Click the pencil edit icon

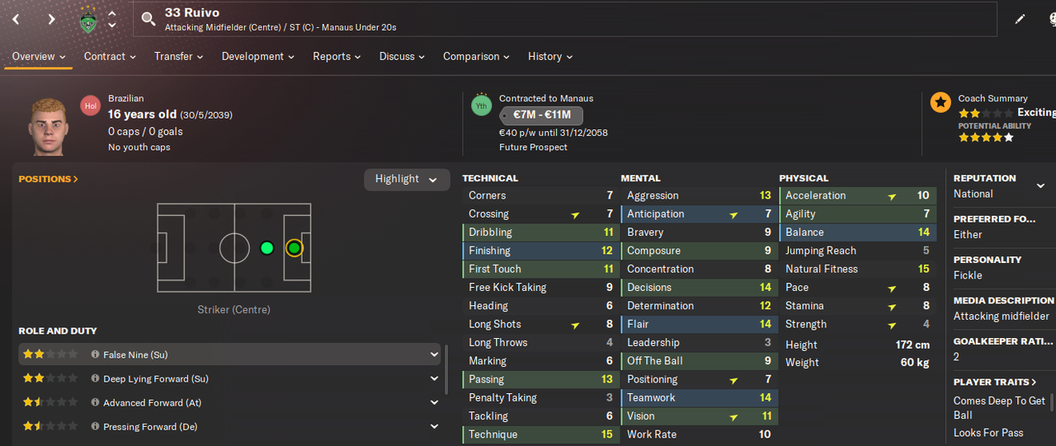(1021, 19)
